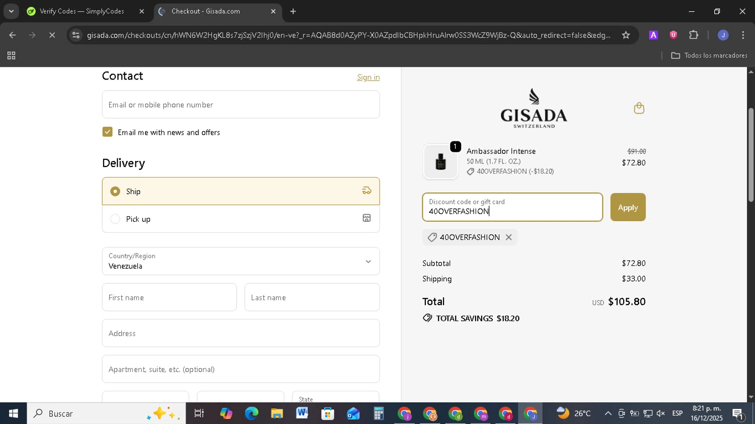The width and height of the screenshot is (755, 424).
Task: Open Copilot from the taskbar
Action: (225, 413)
